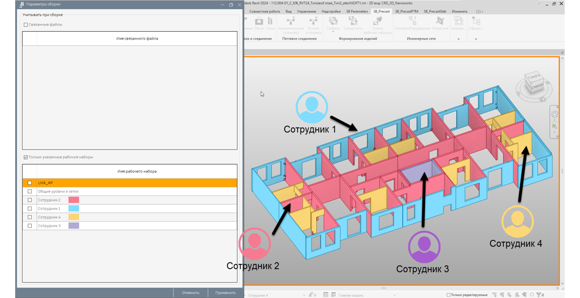This screenshot has width=580, height=298.
Task: Click drag elements on selection icon
Action: (x=524, y=295)
